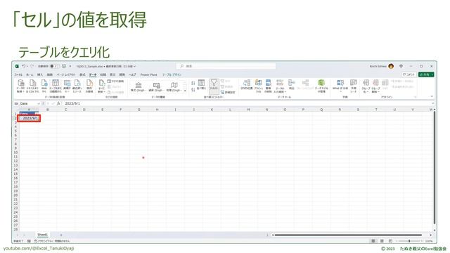This screenshot has width=450, height=253.
Task: Click the Name Box showing tbl_Date
Action: click(25, 103)
